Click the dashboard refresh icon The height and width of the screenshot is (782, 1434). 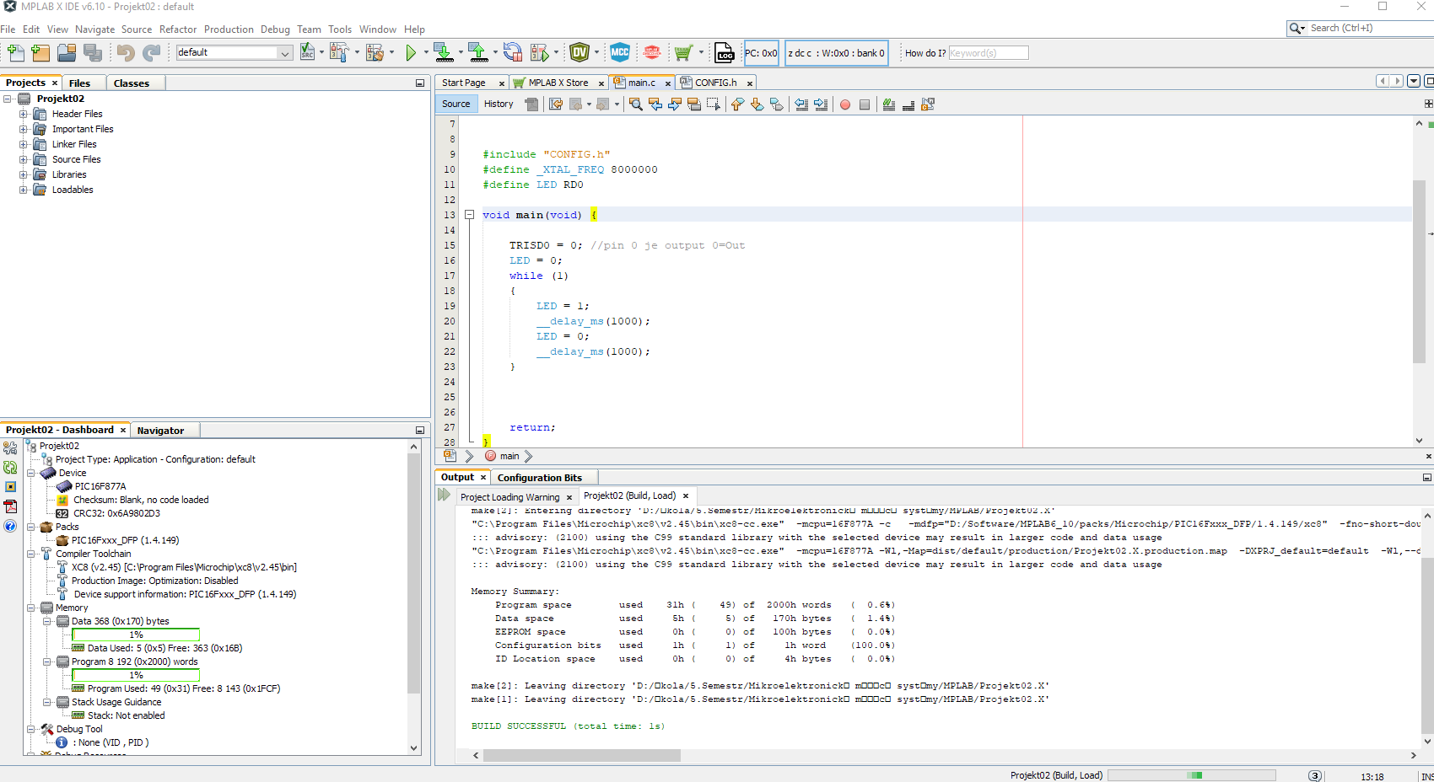click(10, 467)
